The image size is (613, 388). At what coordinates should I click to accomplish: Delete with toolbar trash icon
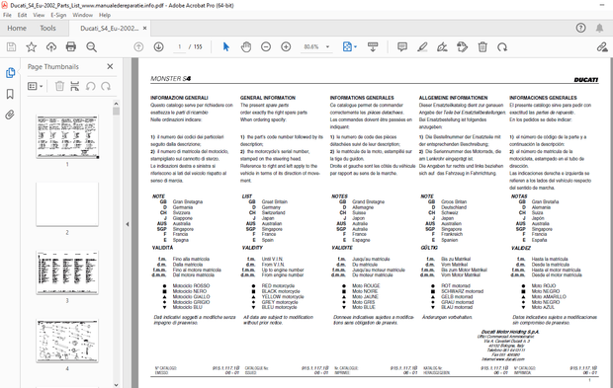point(482,47)
